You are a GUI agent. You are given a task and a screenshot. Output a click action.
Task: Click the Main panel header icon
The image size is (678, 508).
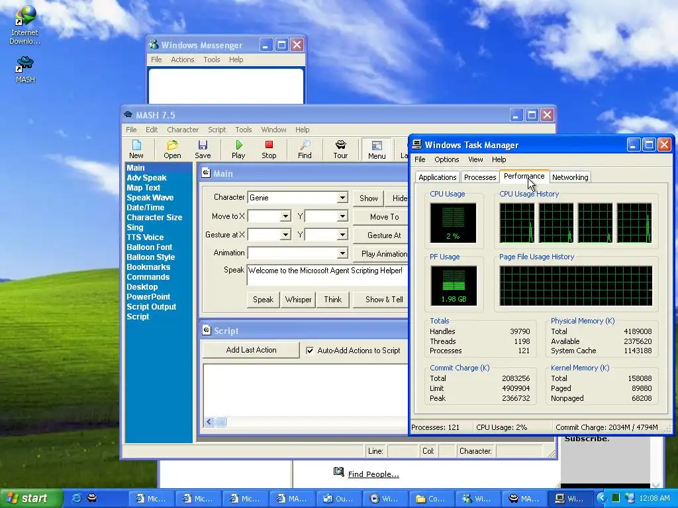point(207,173)
